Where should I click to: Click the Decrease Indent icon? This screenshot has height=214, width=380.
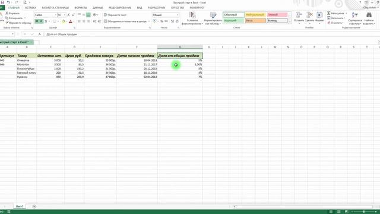[x=95, y=21]
